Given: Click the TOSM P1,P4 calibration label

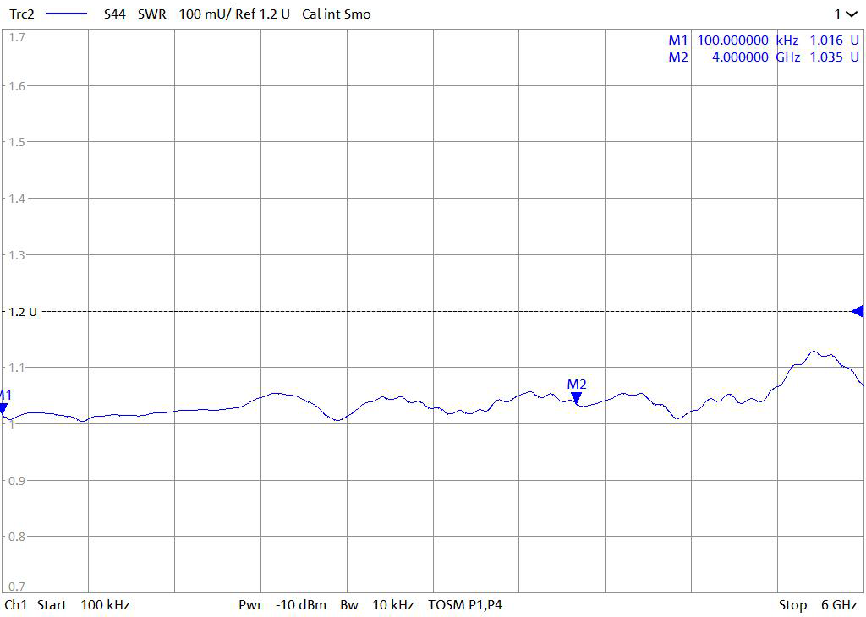Looking at the screenshot, I should (x=464, y=605).
